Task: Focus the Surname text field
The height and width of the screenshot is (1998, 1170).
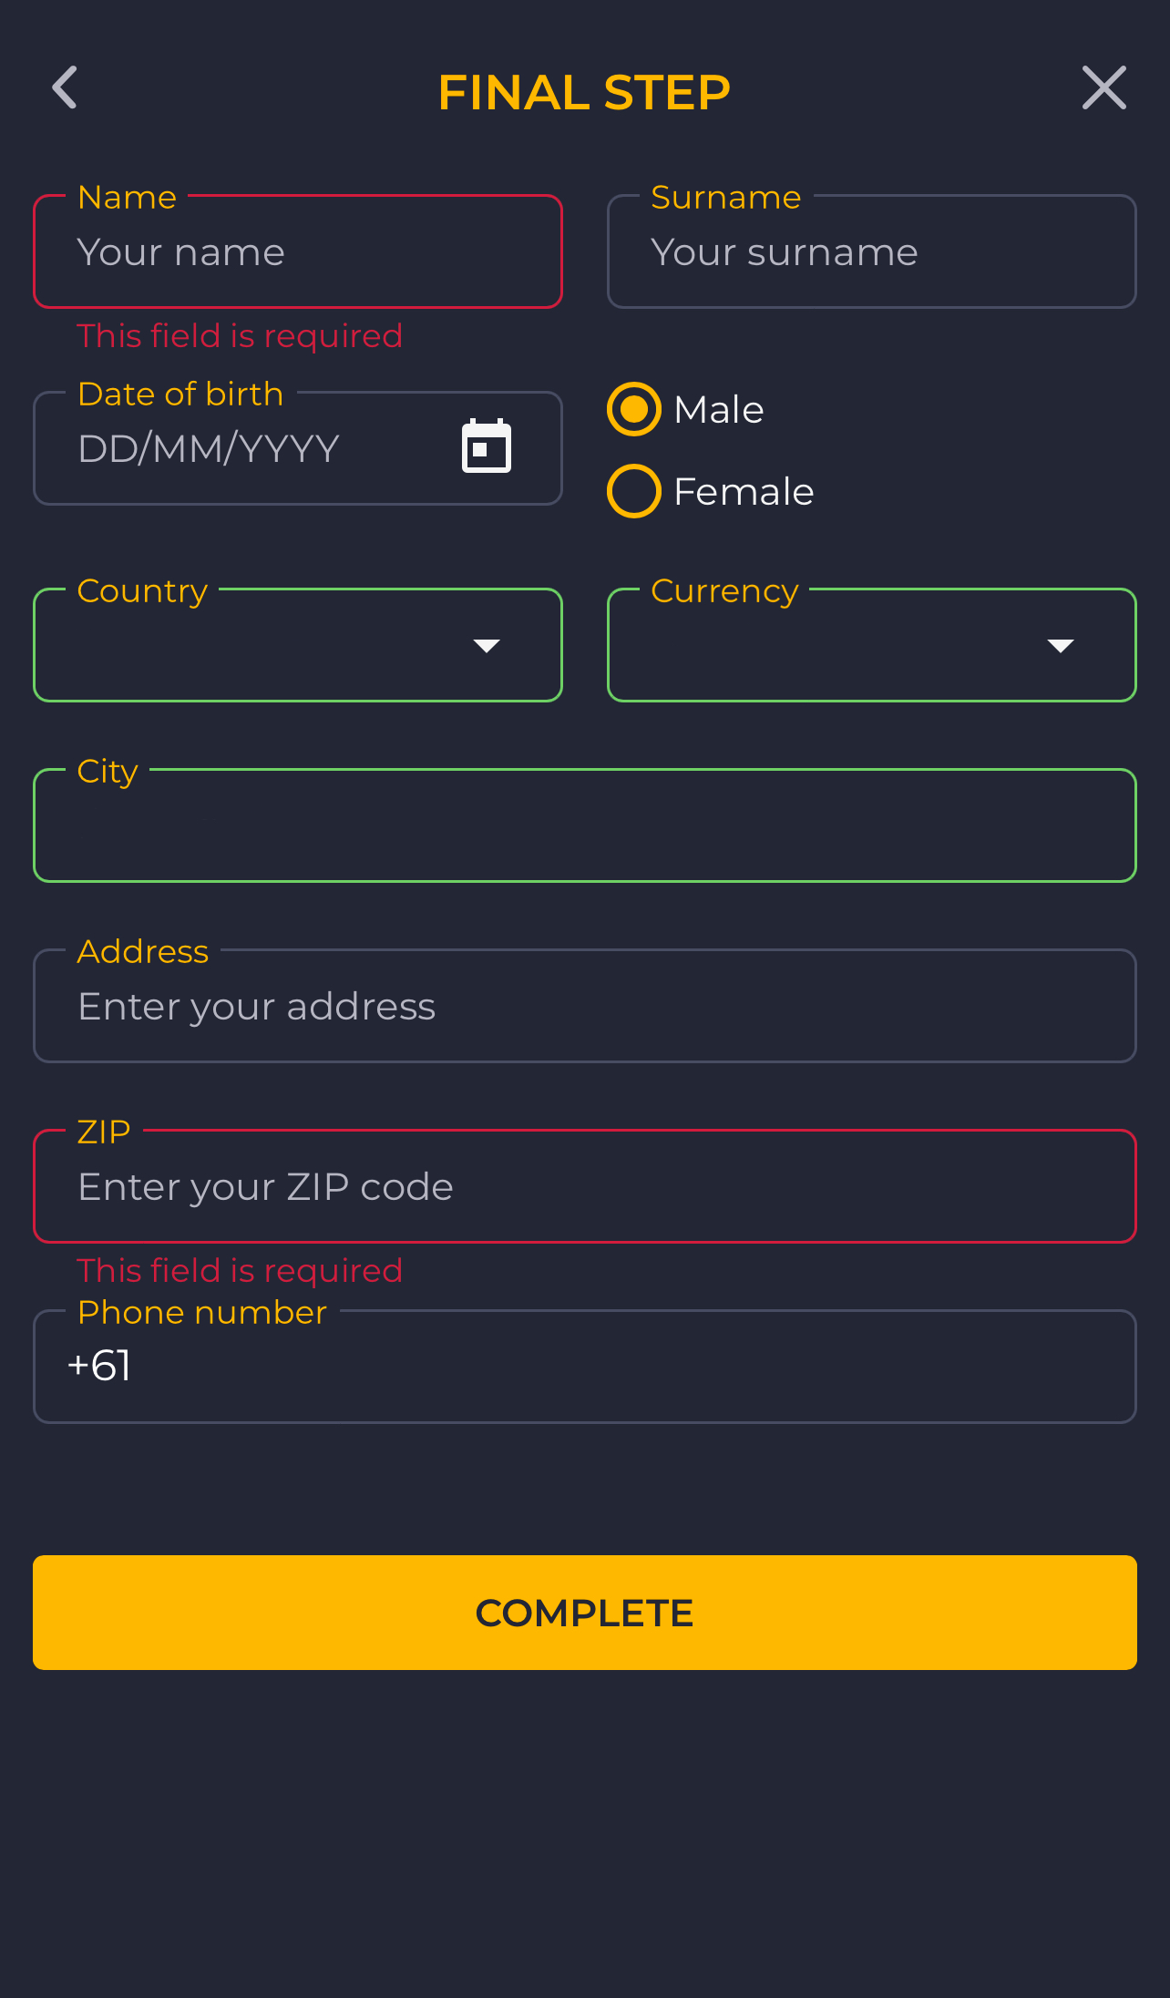Action: point(872,251)
